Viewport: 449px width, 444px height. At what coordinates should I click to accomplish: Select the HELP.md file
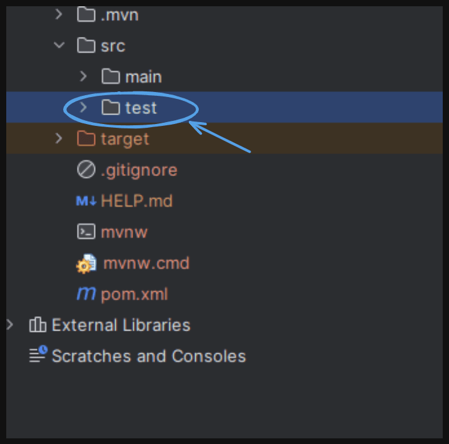pos(136,201)
